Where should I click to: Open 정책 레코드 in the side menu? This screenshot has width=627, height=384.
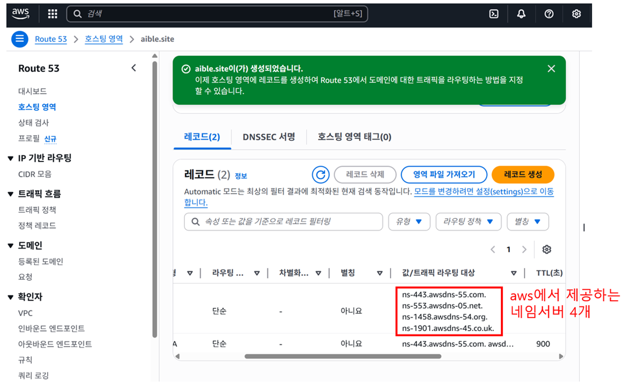coord(37,225)
